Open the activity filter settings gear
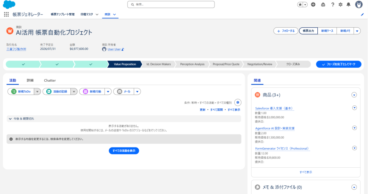 click(x=238, y=103)
